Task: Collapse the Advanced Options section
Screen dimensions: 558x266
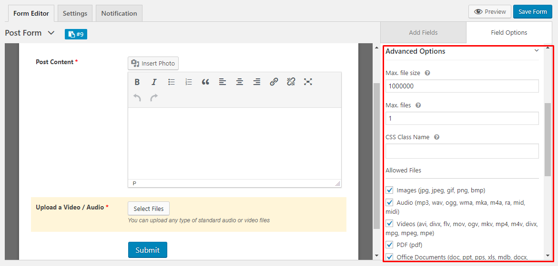Action: click(536, 51)
